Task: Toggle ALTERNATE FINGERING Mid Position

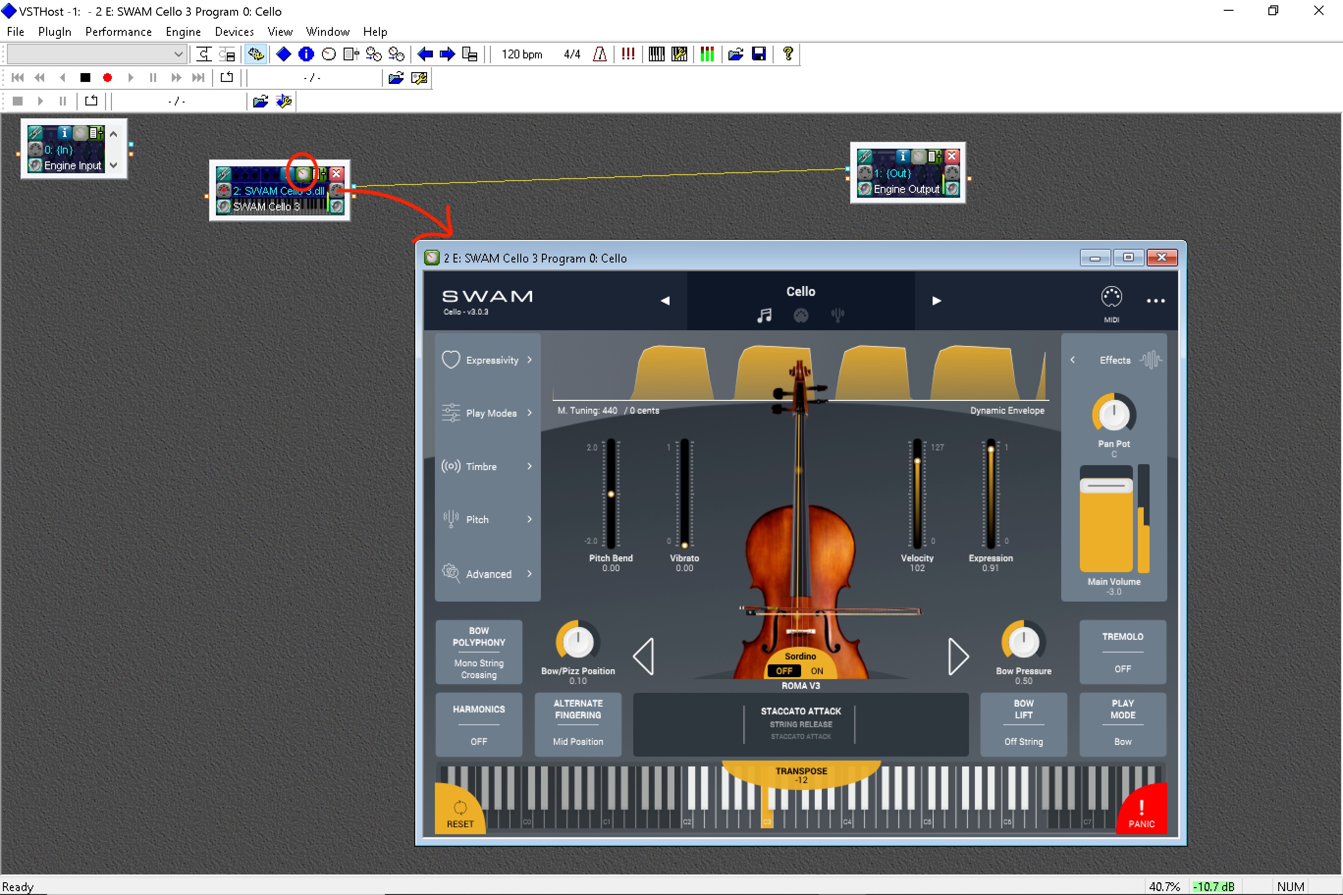Action: (578, 725)
